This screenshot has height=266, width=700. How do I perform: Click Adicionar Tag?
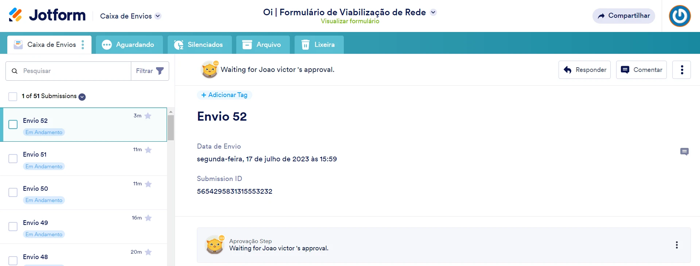[224, 95]
